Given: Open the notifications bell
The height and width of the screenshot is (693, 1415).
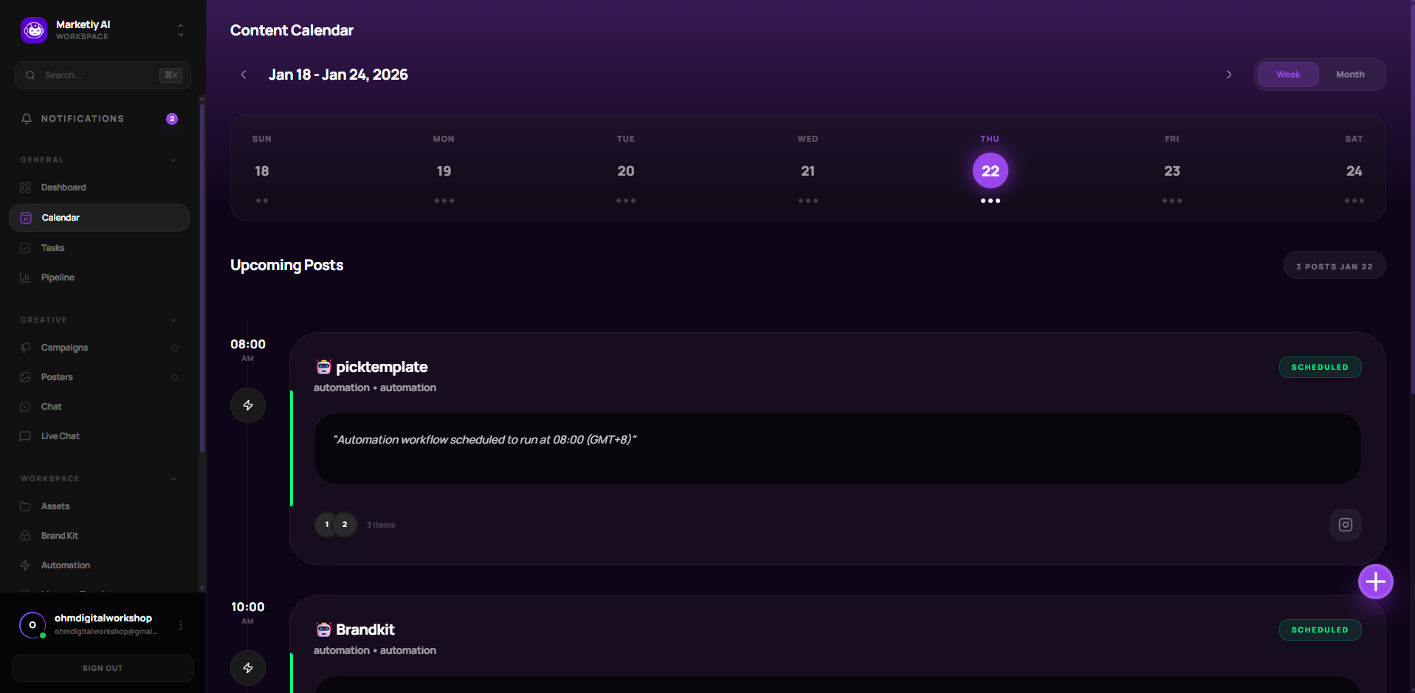Looking at the screenshot, I should [27, 118].
